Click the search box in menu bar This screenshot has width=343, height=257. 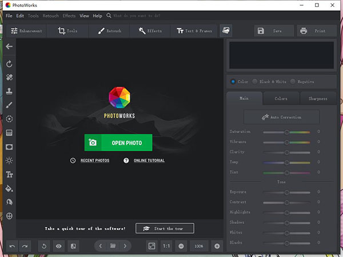(x=137, y=16)
